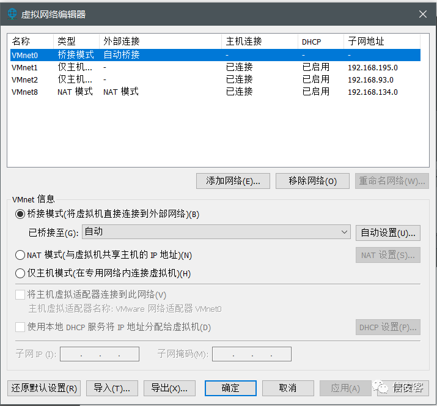
Task: Select the VMnet0 row
Action: (x=215, y=55)
